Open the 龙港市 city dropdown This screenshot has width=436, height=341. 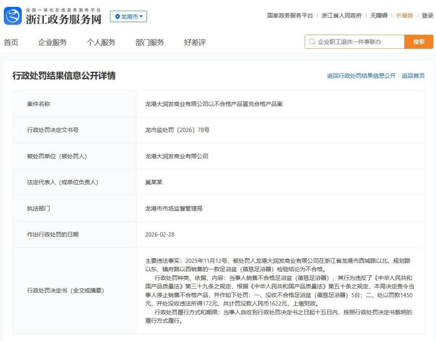coord(128,17)
